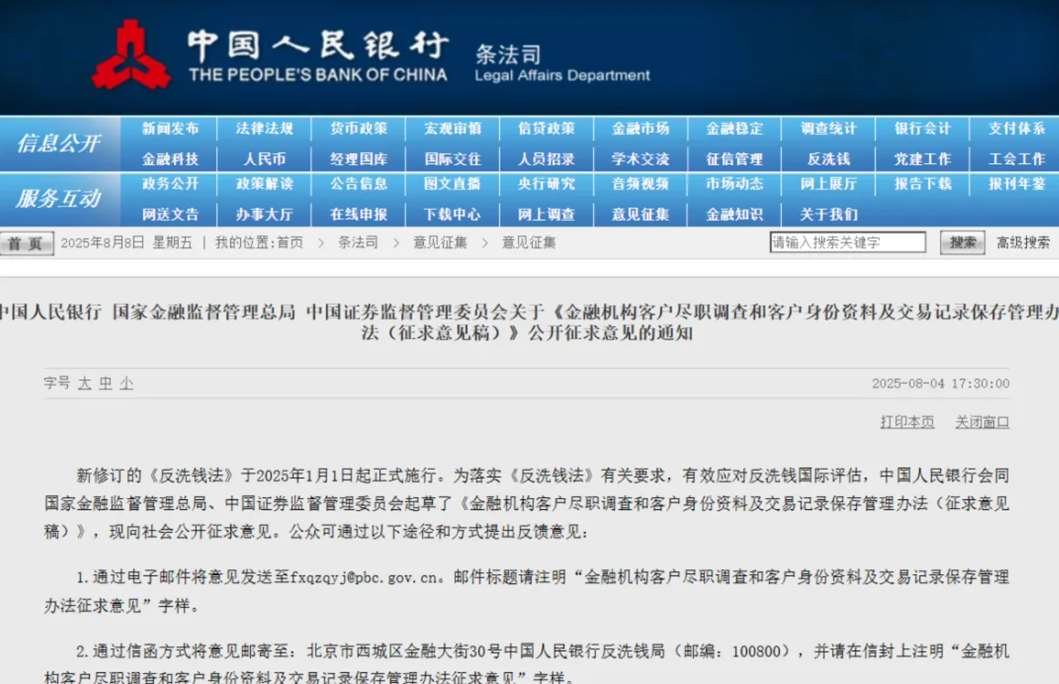The width and height of the screenshot is (1059, 684).
Task: Click the last 意见征集 breadcrumb item
Action: coord(529,243)
